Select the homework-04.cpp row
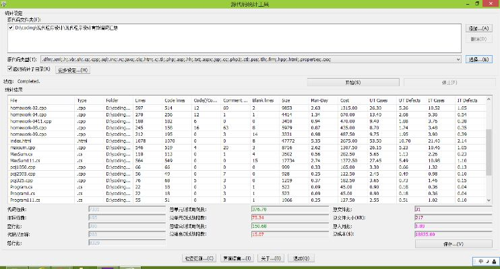This screenshot has height=269, width=500. click(x=247, y=114)
